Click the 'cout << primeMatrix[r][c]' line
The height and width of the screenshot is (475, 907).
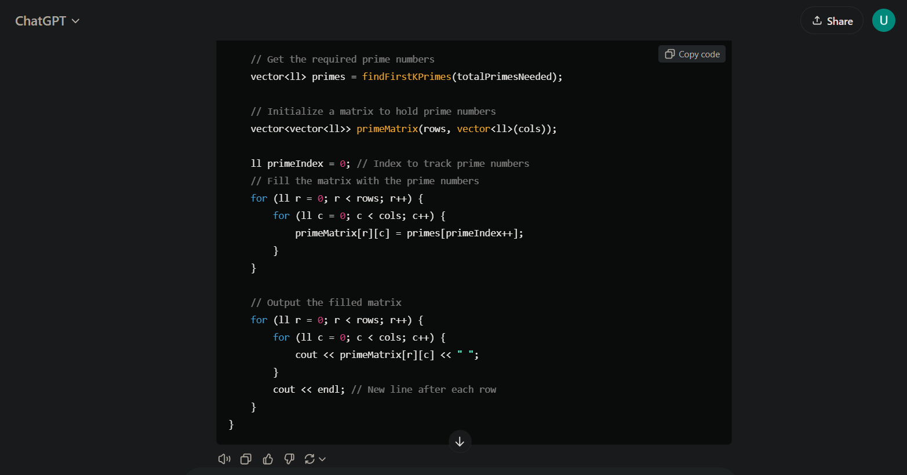[x=387, y=355]
